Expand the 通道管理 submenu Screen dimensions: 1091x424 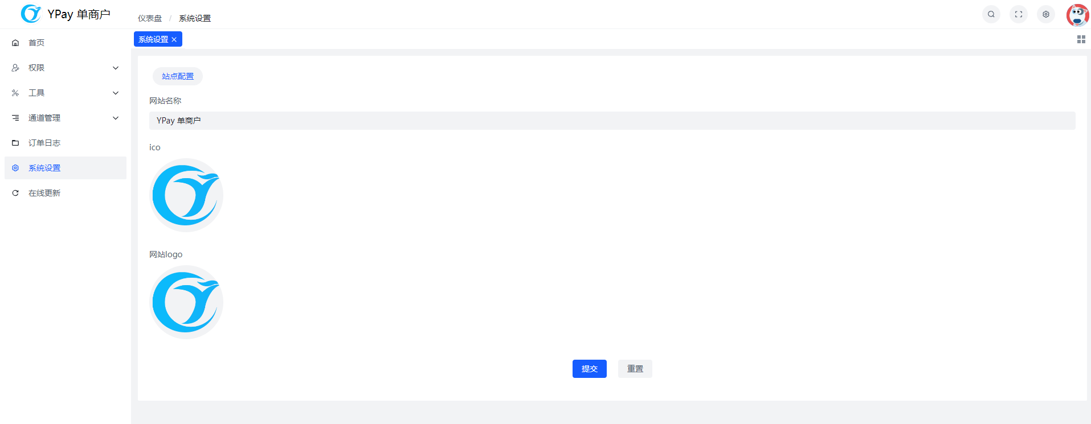click(x=66, y=118)
